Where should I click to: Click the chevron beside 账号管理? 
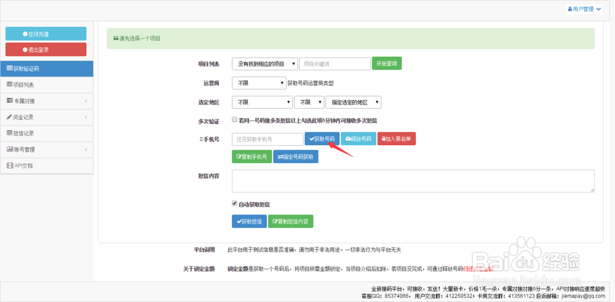[x=85, y=149]
